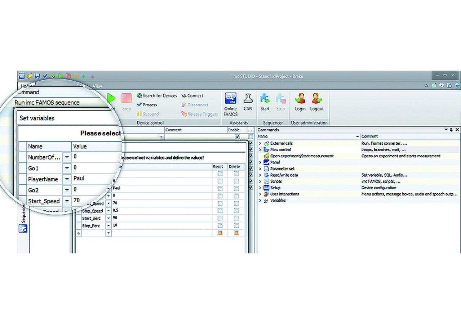Click the open folder icon in quick access toolbar
Screen dimensions: 461x324
click(30, 76)
